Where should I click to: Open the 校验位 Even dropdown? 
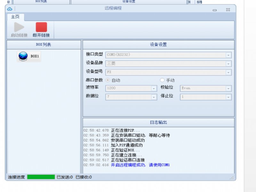pyautogui.click(x=228, y=88)
